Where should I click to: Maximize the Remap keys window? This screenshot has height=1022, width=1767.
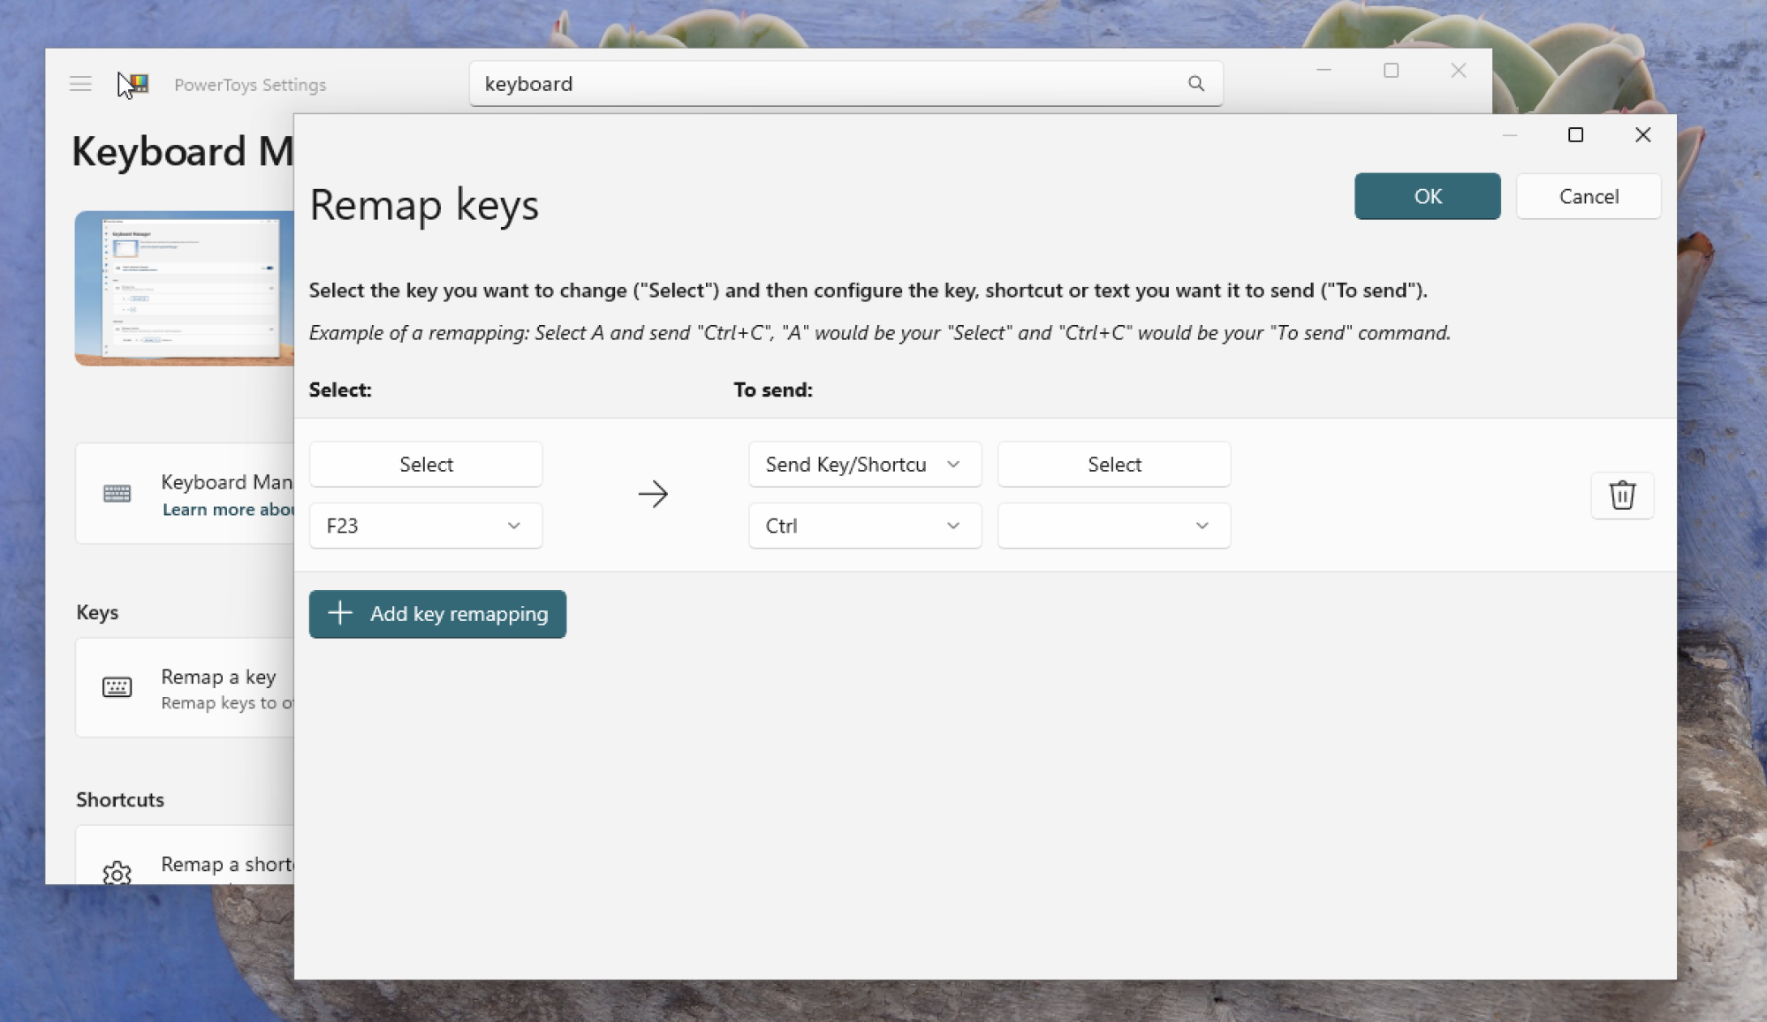coord(1575,134)
